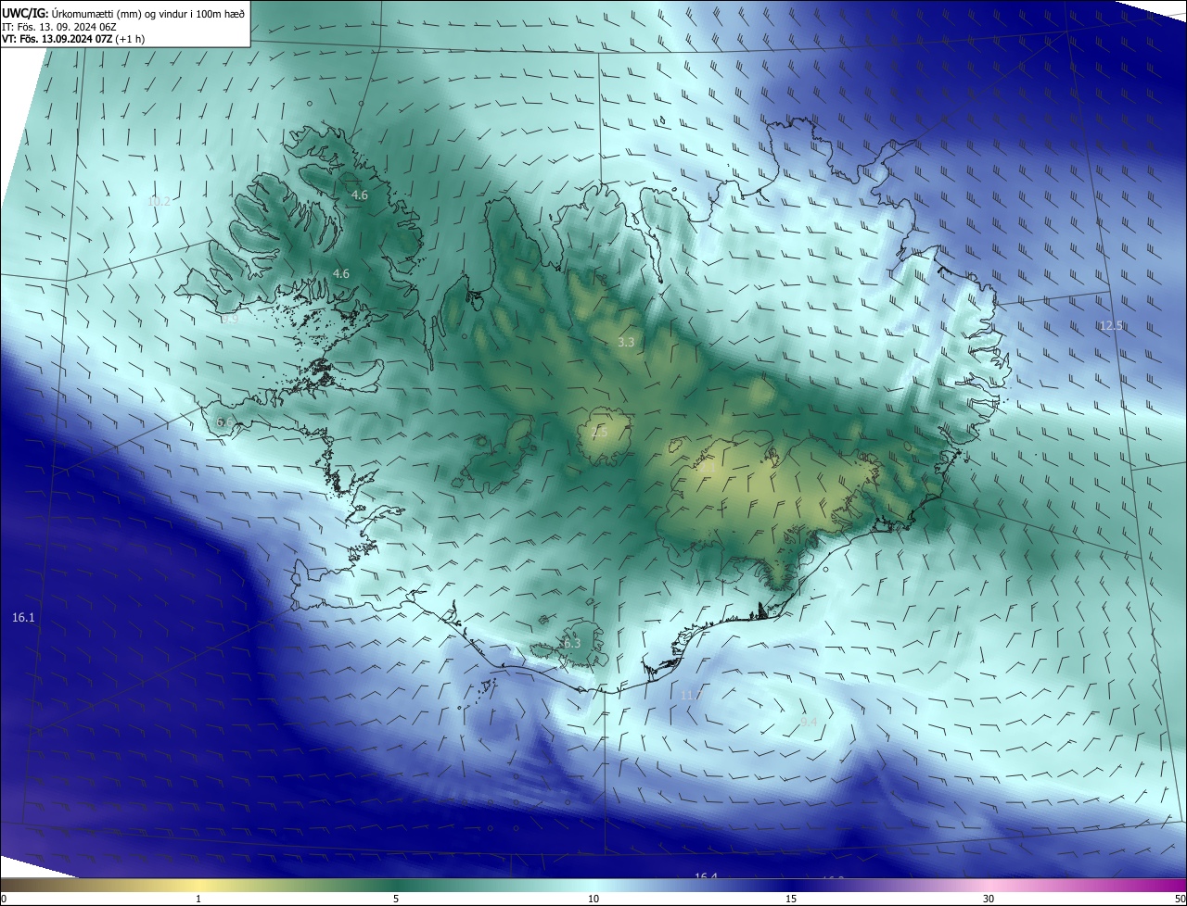Select the 6.3 value label
The image size is (1187, 906).
(571, 643)
